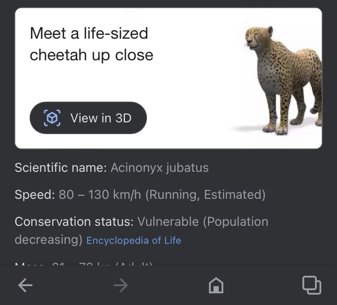This screenshot has height=305, width=337.
Task: Click the 80 – 130 km/h value
Action: click(100, 195)
